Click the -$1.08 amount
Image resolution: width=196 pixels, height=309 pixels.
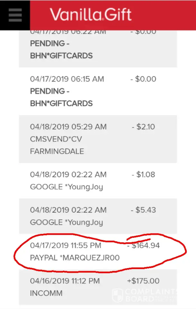coord(143,175)
